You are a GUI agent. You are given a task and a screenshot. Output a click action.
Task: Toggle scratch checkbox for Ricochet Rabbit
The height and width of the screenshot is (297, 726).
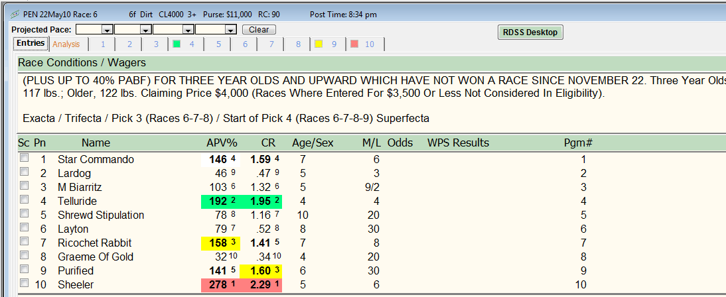click(24, 241)
